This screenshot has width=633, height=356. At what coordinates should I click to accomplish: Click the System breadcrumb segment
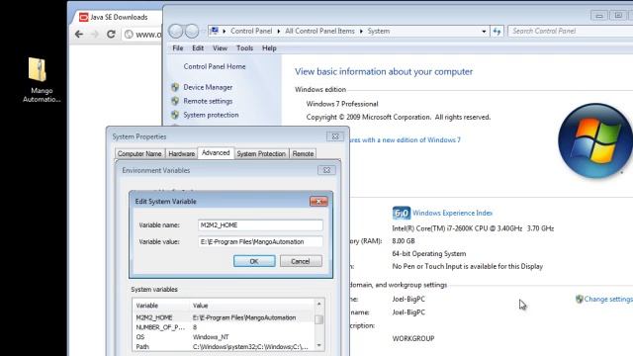[378, 31]
